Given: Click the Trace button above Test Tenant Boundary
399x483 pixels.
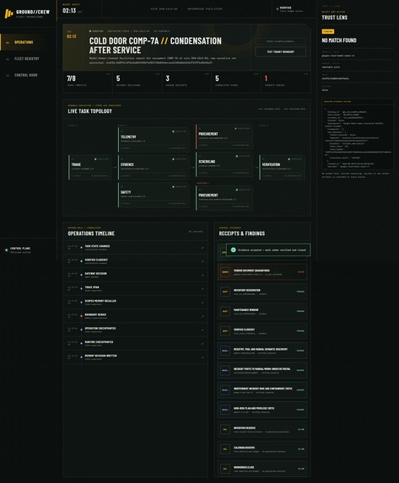Looking at the screenshot, I should pos(280,41).
